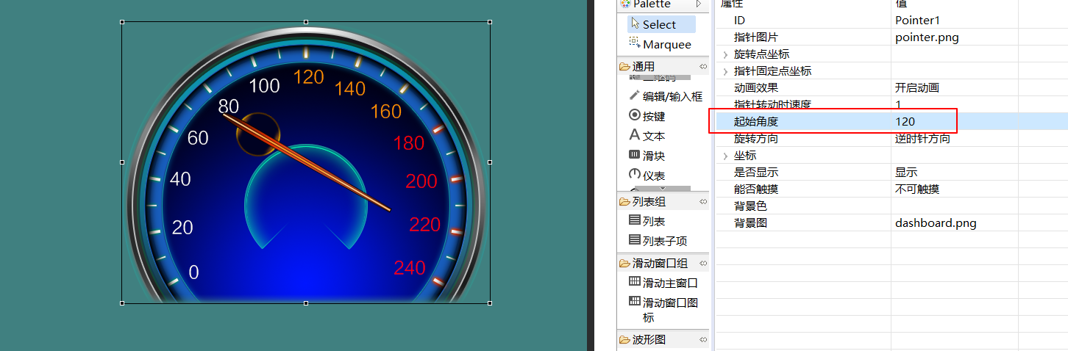This screenshot has height=351, width=1068.
Task: Select the 旋转方向 property name
Action: coord(756,138)
